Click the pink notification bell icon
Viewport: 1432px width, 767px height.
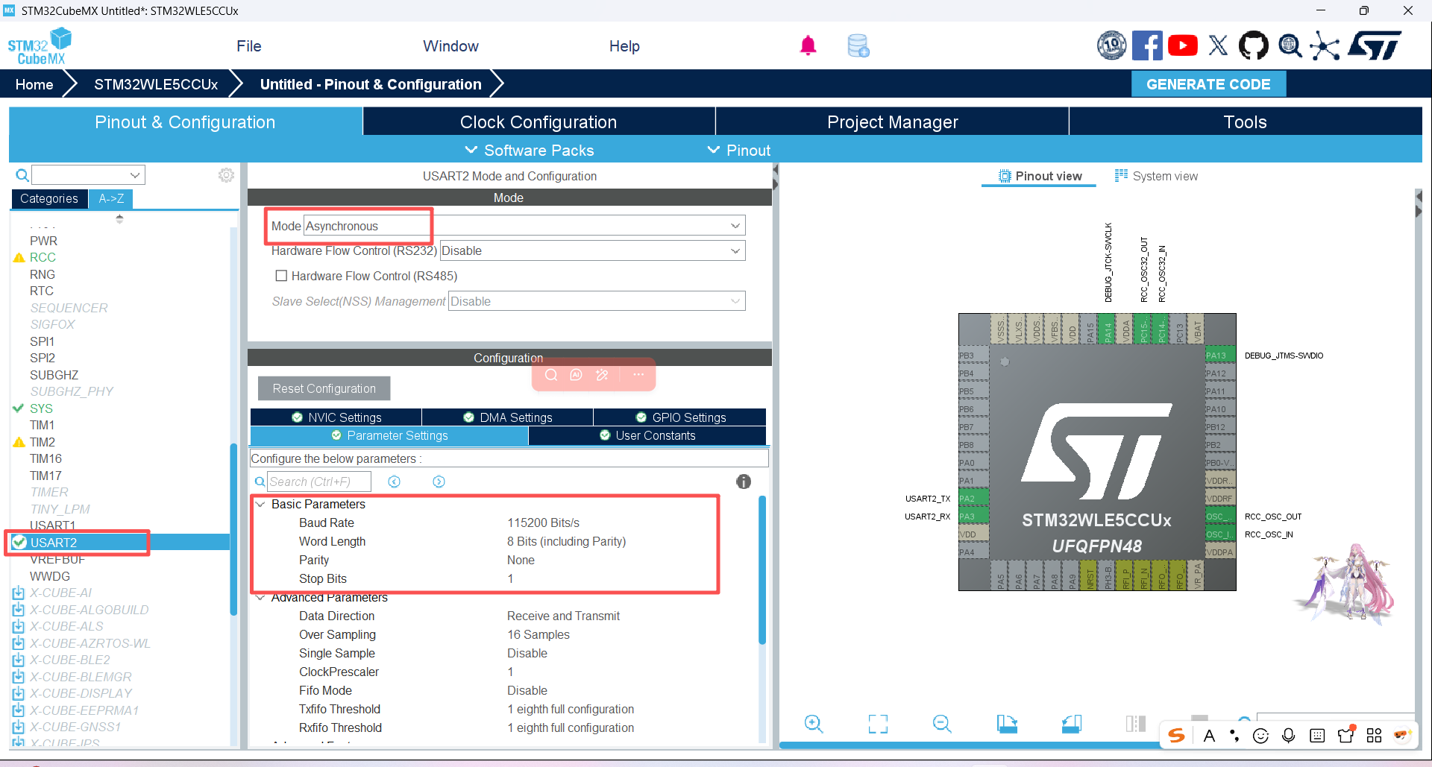pos(808,46)
